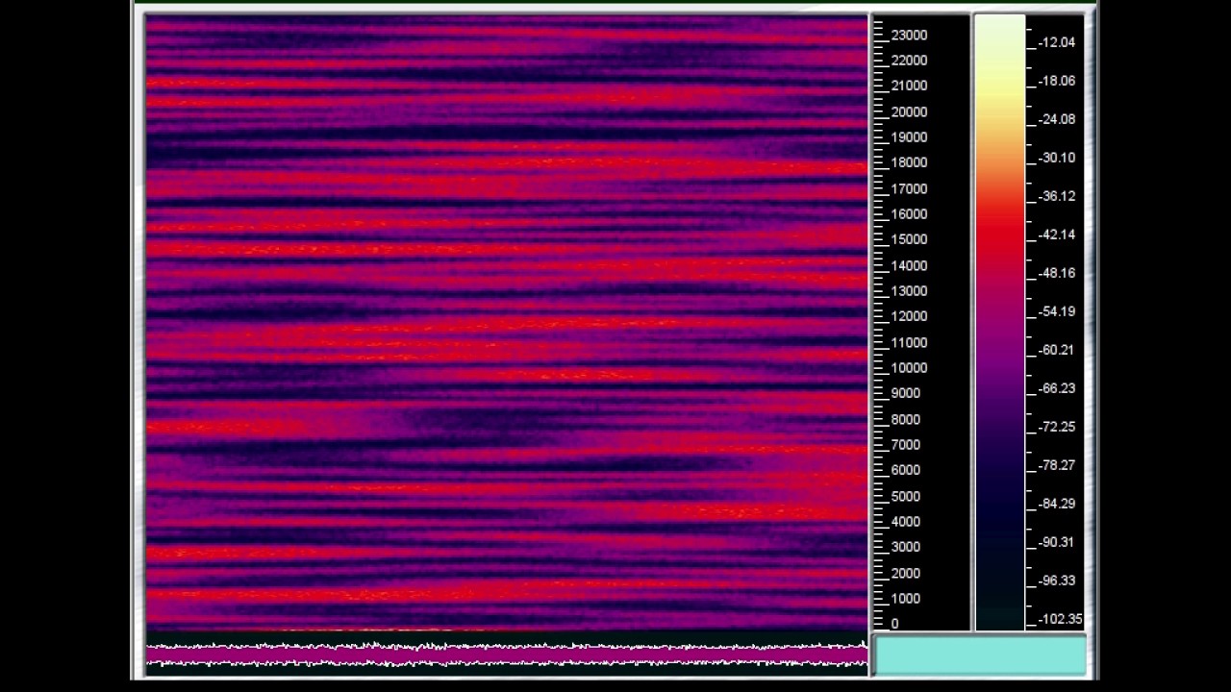Click the 9000 frequency axis label
1231x692 pixels.
point(906,393)
